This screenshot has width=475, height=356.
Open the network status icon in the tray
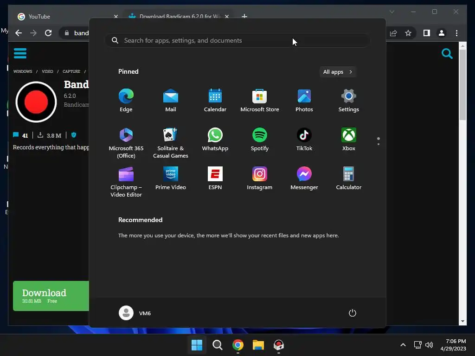tap(418, 345)
